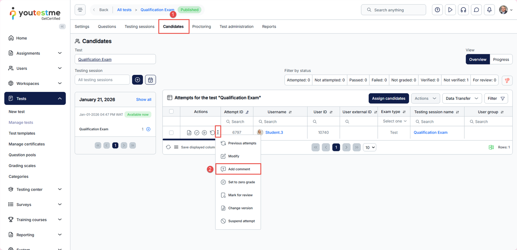Screen dimensions: 517x250
Task: Click the calendar icon beside testing session
Action: (150, 80)
